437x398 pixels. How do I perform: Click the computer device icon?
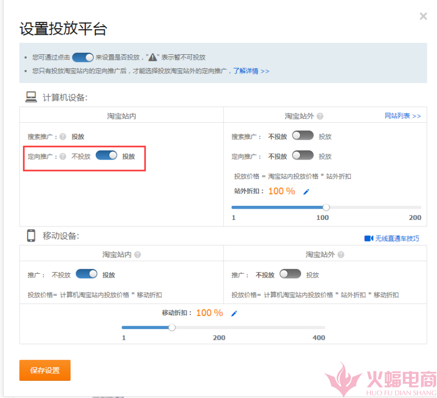pyautogui.click(x=31, y=97)
